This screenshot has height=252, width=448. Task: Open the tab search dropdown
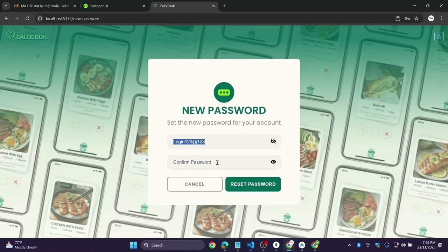click(6, 6)
